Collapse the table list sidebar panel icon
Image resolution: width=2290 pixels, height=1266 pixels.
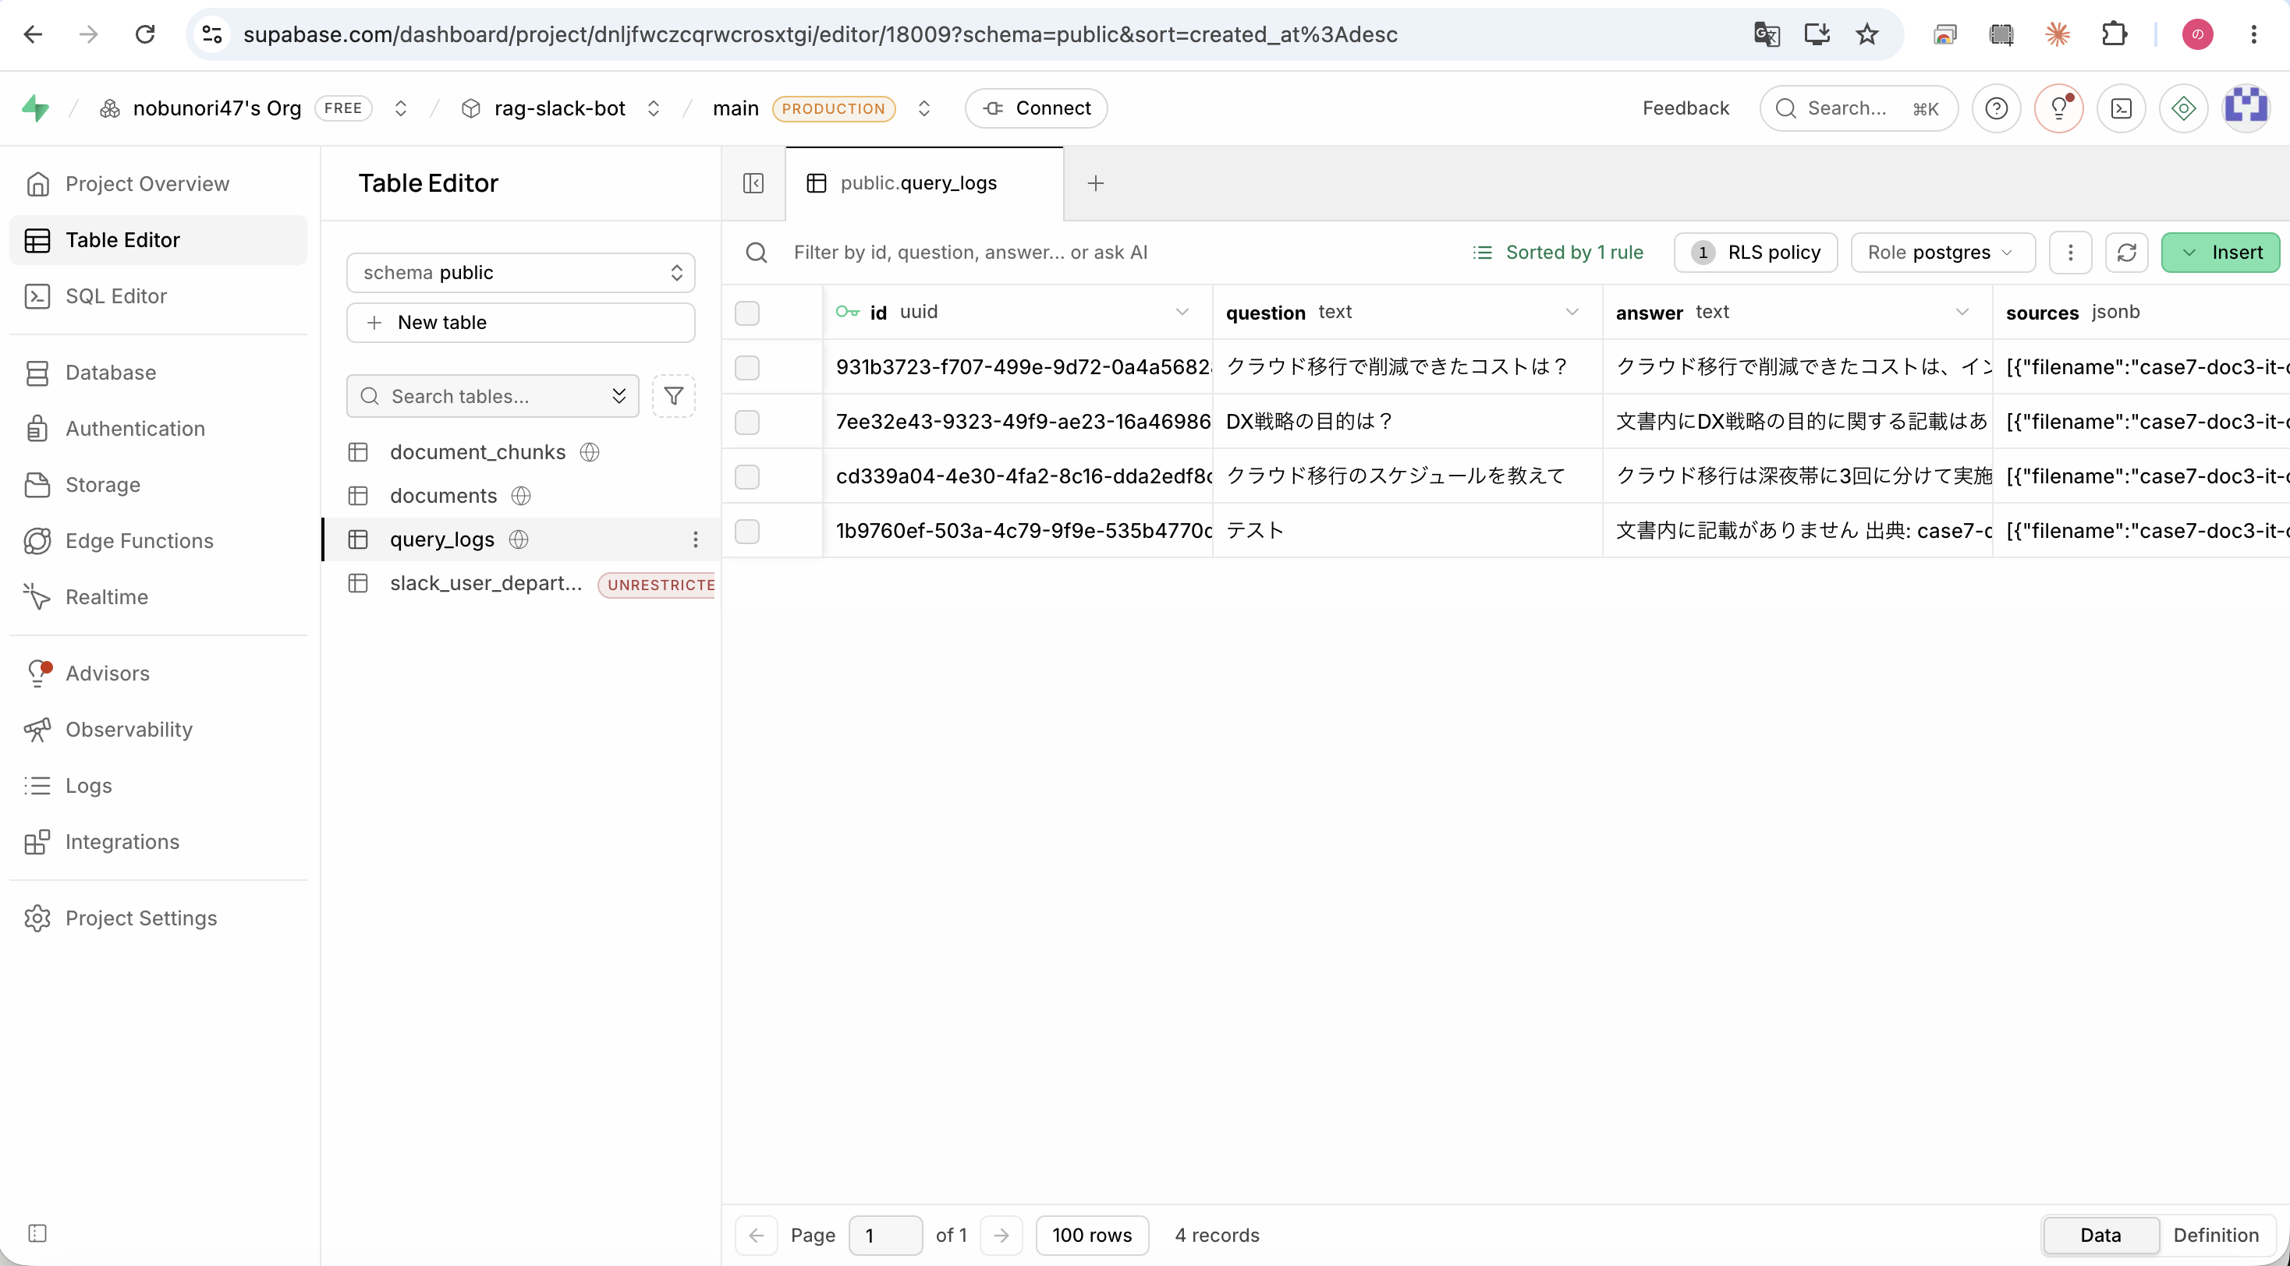pyautogui.click(x=753, y=183)
